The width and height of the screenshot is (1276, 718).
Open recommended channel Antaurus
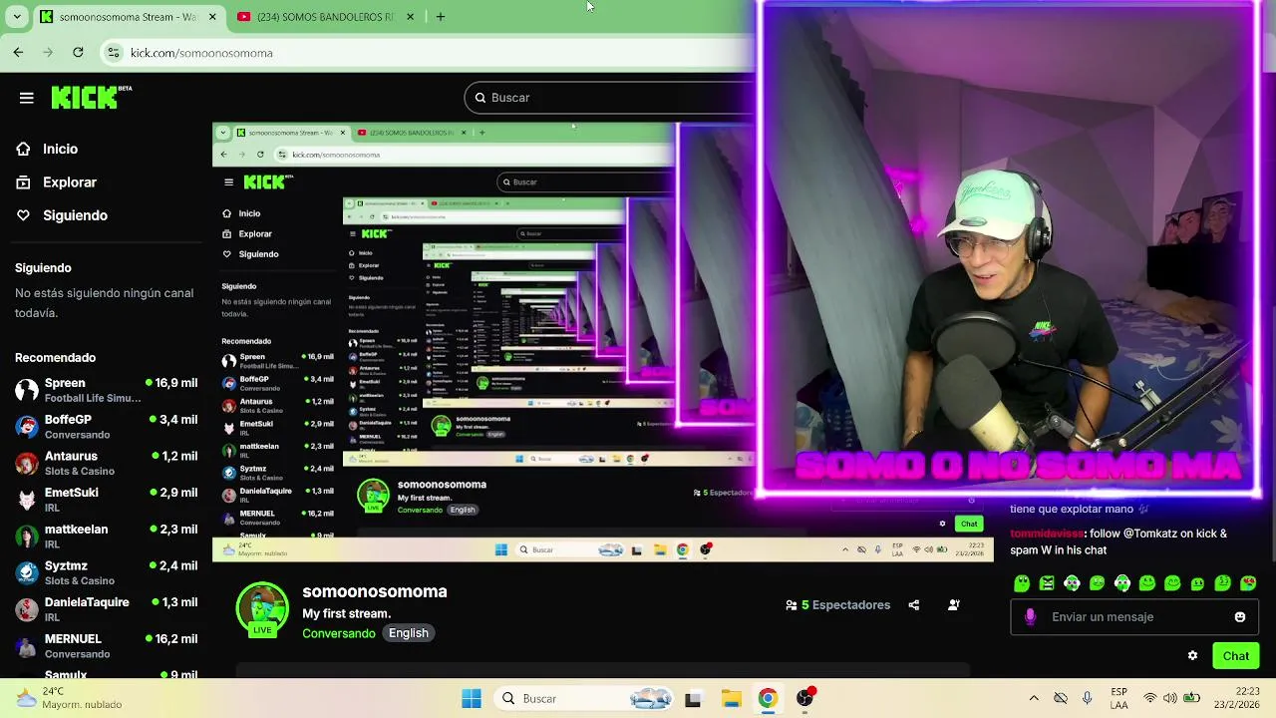(x=106, y=464)
